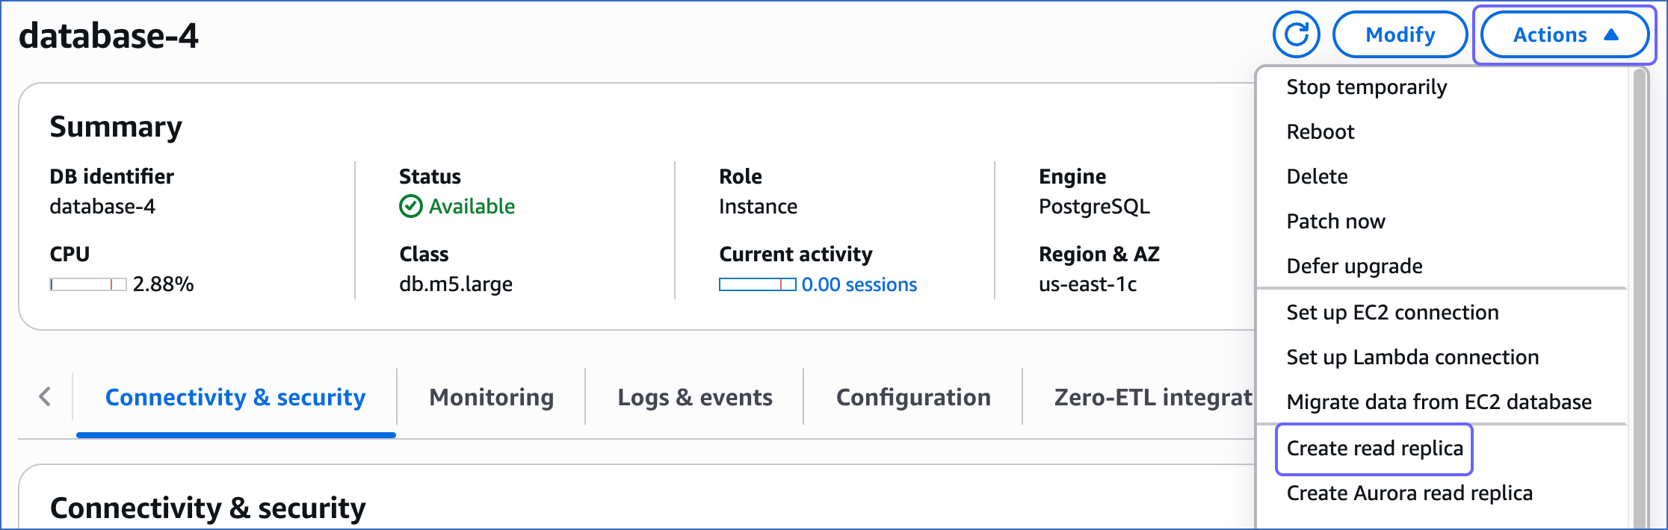The image size is (1668, 530).
Task: Click the left chevron beside the tabs
Action: click(x=44, y=396)
